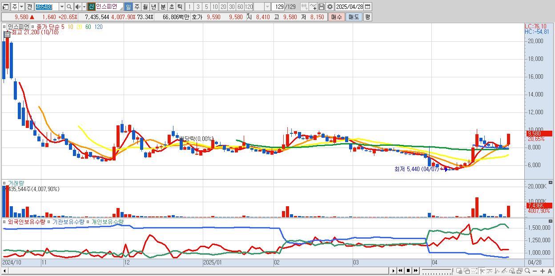The height and width of the screenshot is (276, 555).
Task: Select the 1 interval button
Action: click(189, 7)
